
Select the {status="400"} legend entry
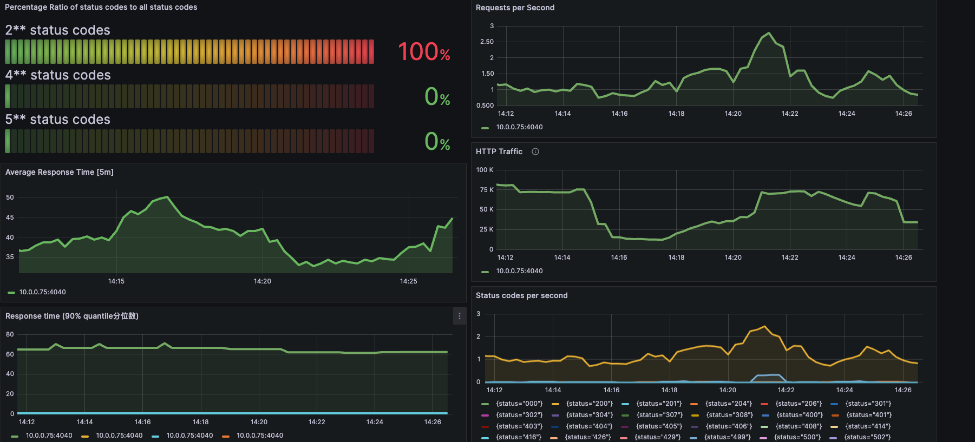pos(800,415)
